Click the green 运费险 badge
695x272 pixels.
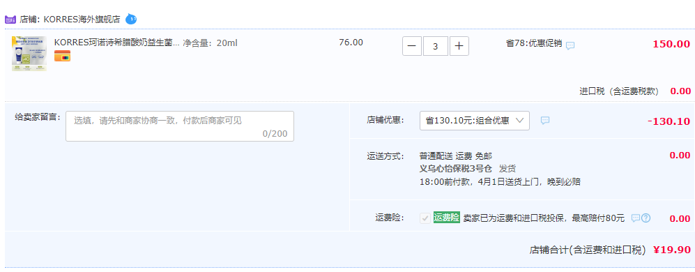coord(446,218)
